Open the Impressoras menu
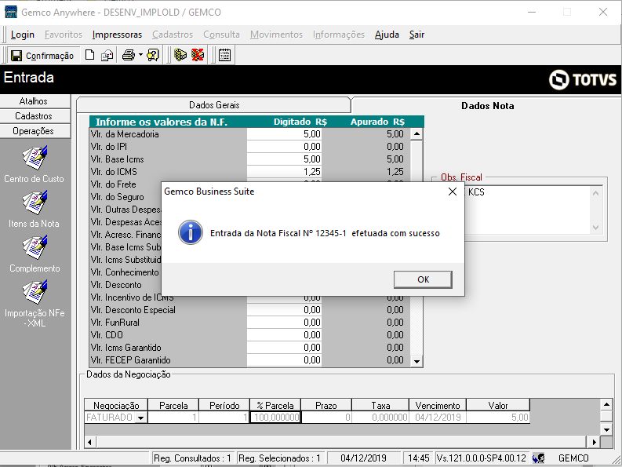 tap(117, 35)
